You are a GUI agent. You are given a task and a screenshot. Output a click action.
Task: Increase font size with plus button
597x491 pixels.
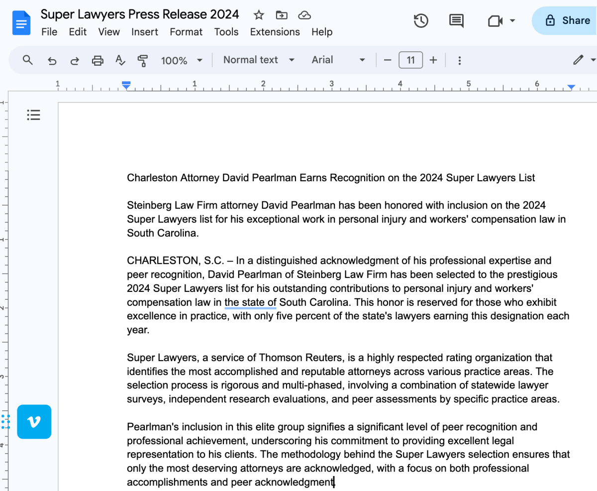tap(433, 60)
